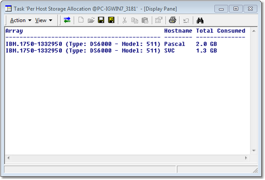This screenshot has width=265, height=180.
Task: Click the Find binoculars icon
Action: [x=200, y=20]
